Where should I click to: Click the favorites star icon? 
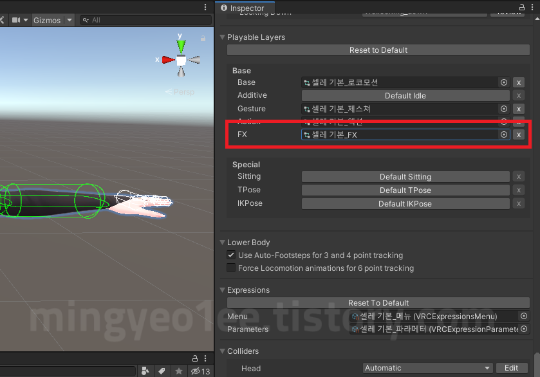pyautogui.click(x=179, y=371)
